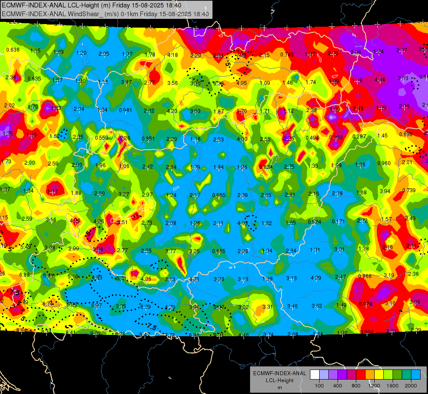Click the 1200 legend scale label
The height and width of the screenshot is (394, 428).
[x=374, y=386]
